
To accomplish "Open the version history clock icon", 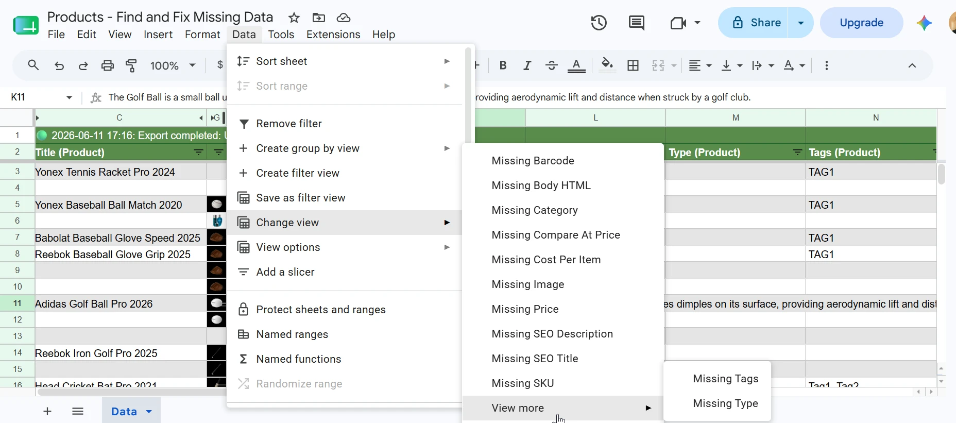I will click(599, 23).
